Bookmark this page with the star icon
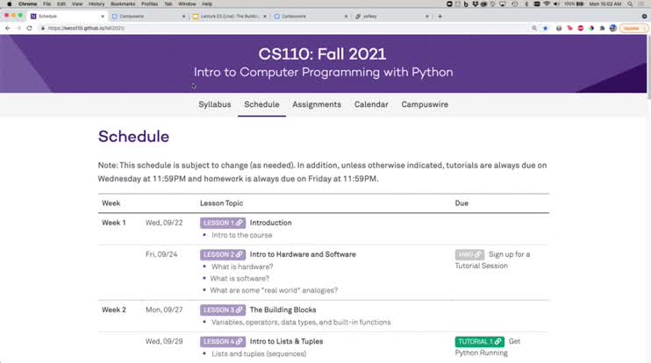Viewport: 651px width, 363px height. (545, 28)
